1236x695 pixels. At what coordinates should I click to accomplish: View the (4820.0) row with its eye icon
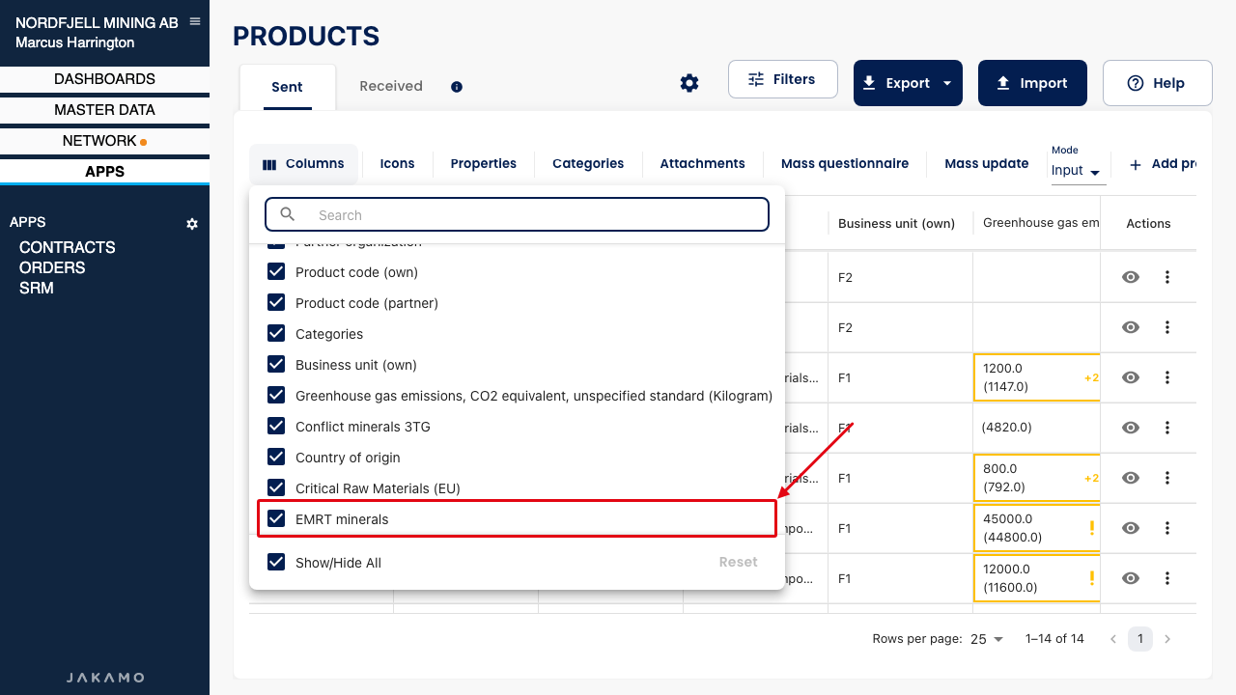click(x=1131, y=428)
